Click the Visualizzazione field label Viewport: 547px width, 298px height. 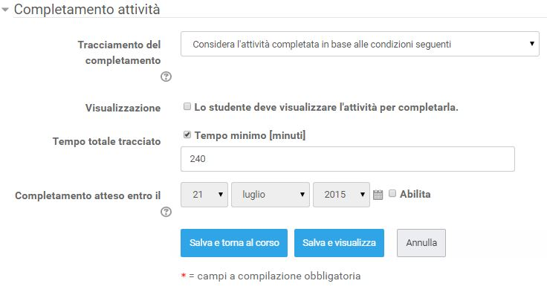pyautogui.click(x=123, y=108)
